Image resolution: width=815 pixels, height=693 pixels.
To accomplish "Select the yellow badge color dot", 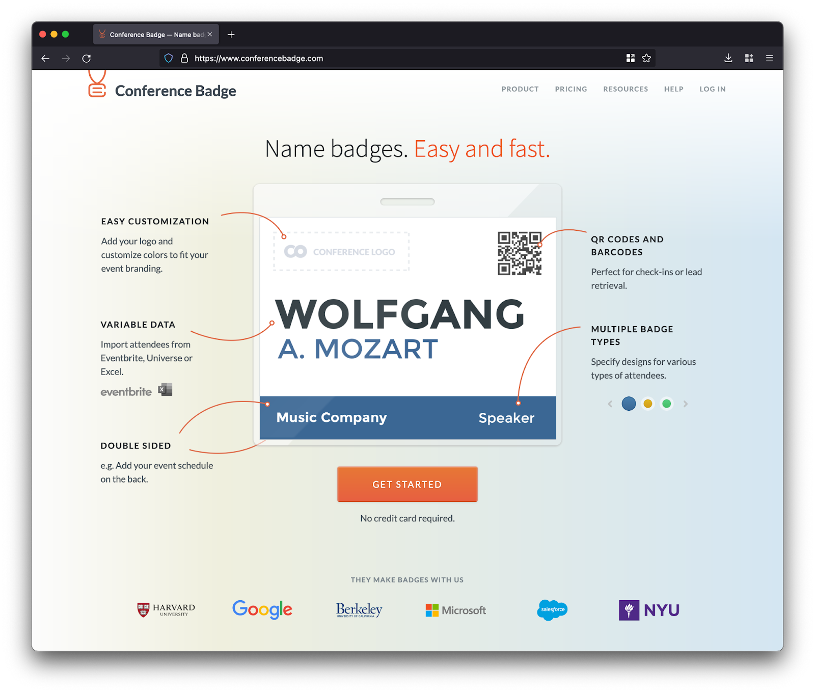I will point(648,404).
